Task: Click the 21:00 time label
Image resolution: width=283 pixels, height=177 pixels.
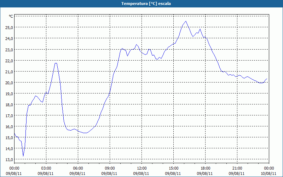Action: click(237, 168)
